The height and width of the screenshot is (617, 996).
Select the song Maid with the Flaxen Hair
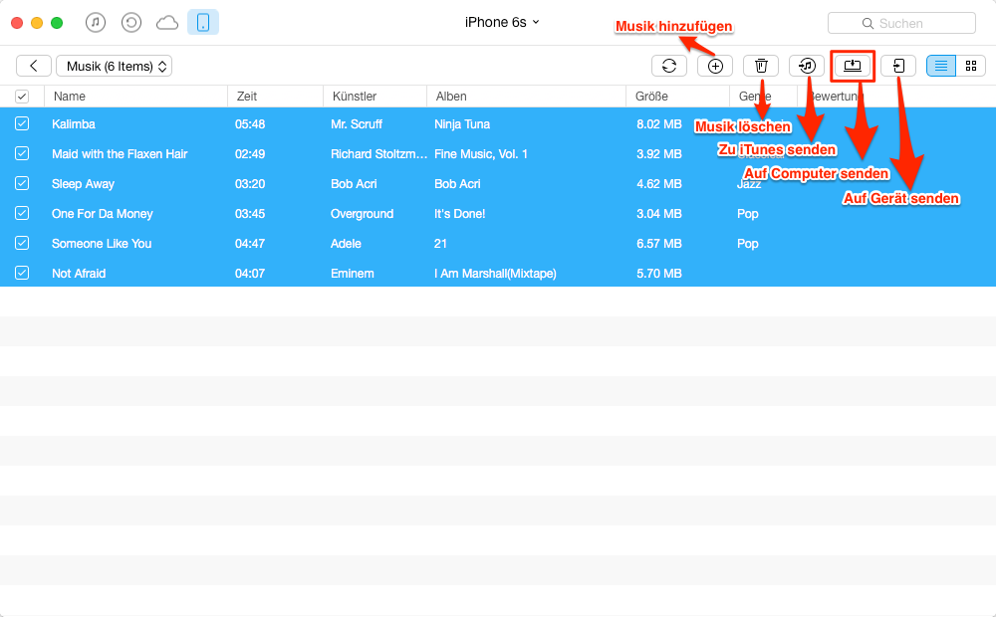coord(120,154)
